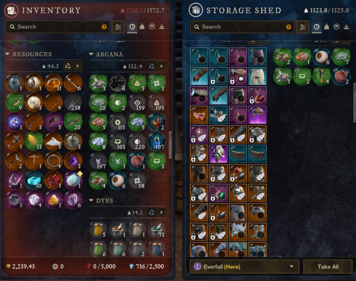Click Arcana section salvage recycle icon
Viewport: 356px width, 281px height.
[152, 66]
